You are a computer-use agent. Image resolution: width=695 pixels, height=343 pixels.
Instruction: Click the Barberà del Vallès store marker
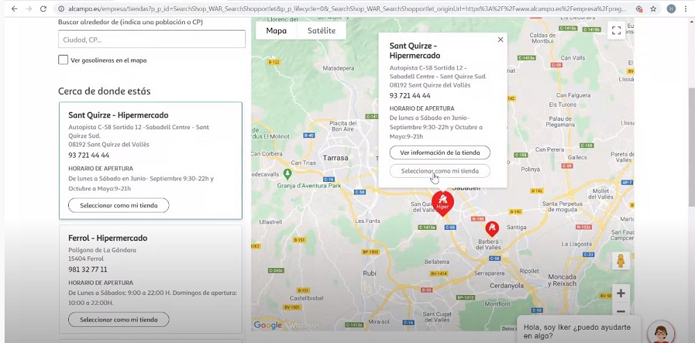coord(492,228)
